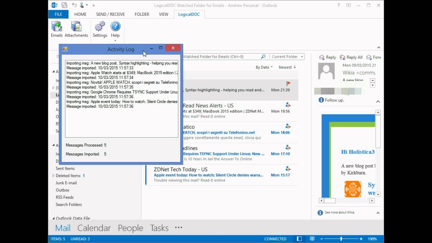Click the sender avatar picture in reading pane

pos(326,71)
